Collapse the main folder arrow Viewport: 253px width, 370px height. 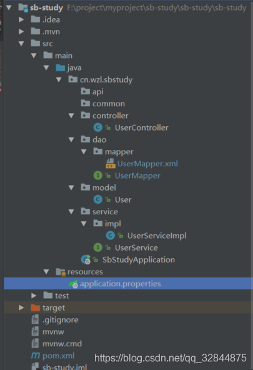(x=34, y=56)
